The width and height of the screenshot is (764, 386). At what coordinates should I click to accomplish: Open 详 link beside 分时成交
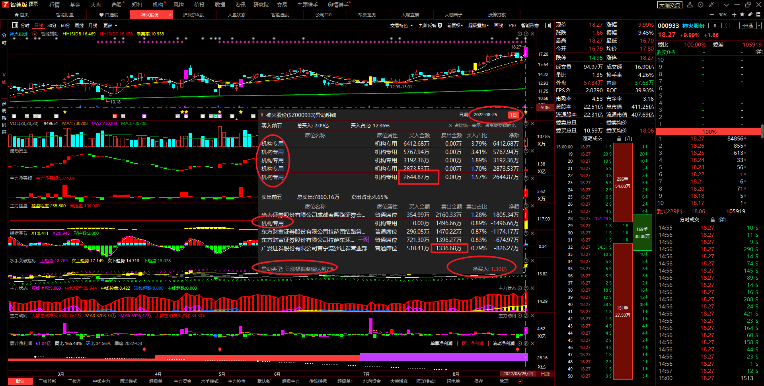tap(722, 220)
